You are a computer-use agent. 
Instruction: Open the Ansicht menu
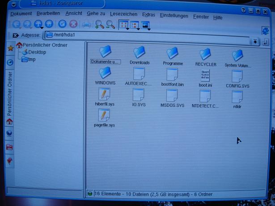point(74,13)
